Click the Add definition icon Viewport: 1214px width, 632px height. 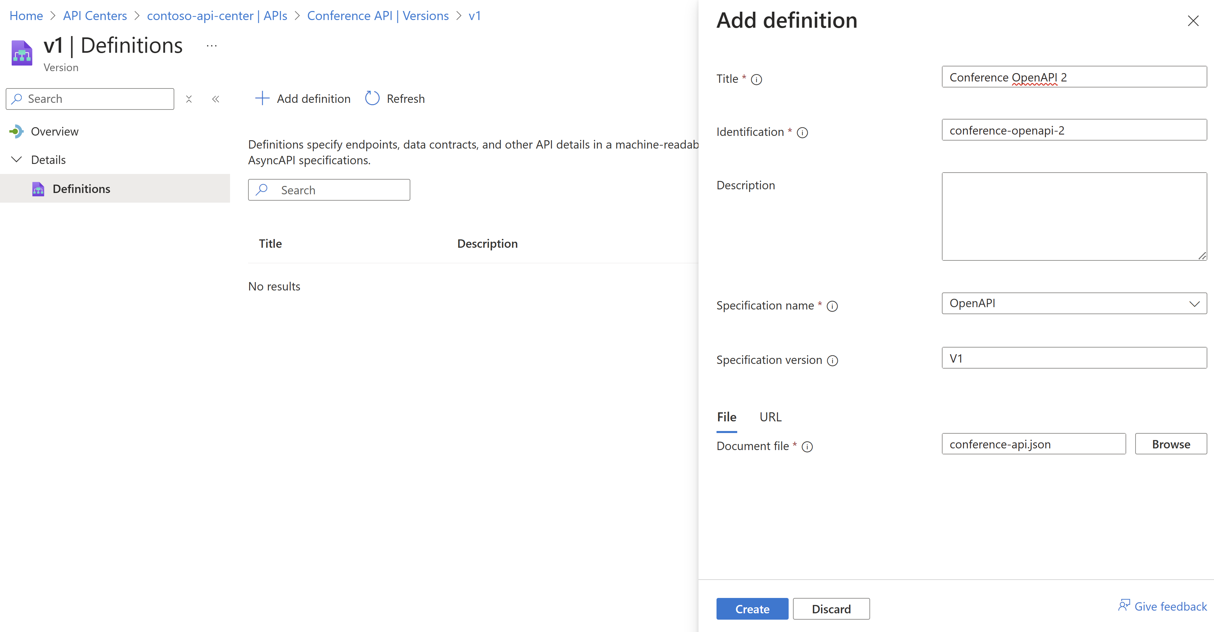262,98
